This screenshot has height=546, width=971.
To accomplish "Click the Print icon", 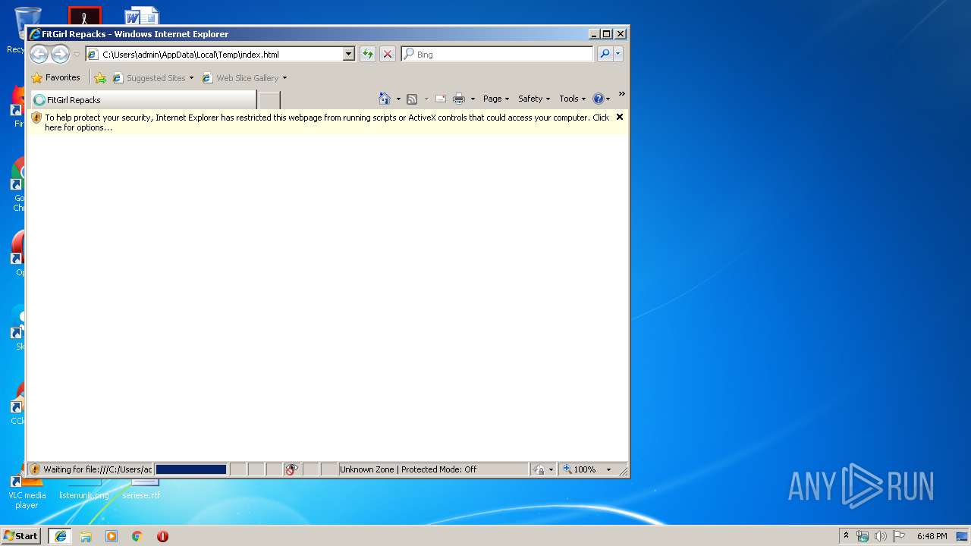I will (x=459, y=99).
